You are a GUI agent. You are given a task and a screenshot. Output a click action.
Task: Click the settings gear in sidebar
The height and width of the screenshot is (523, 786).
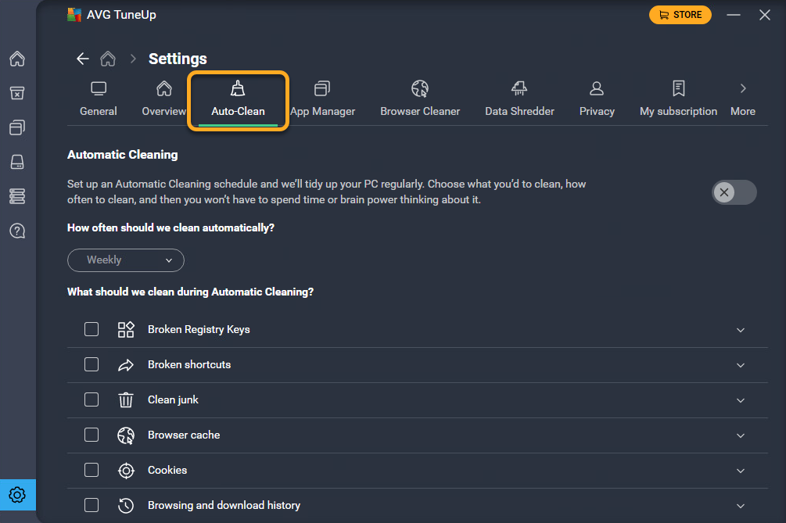pyautogui.click(x=17, y=495)
